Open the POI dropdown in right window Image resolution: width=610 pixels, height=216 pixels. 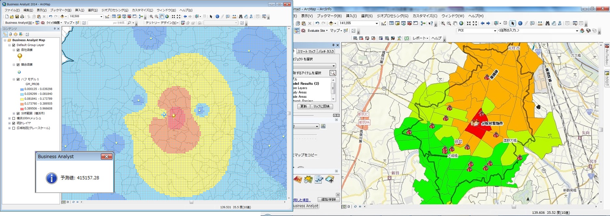coord(495,31)
